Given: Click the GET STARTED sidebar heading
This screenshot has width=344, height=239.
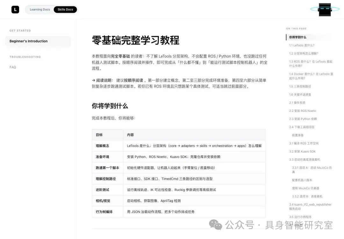Looking at the screenshot, I should click(x=20, y=31).
